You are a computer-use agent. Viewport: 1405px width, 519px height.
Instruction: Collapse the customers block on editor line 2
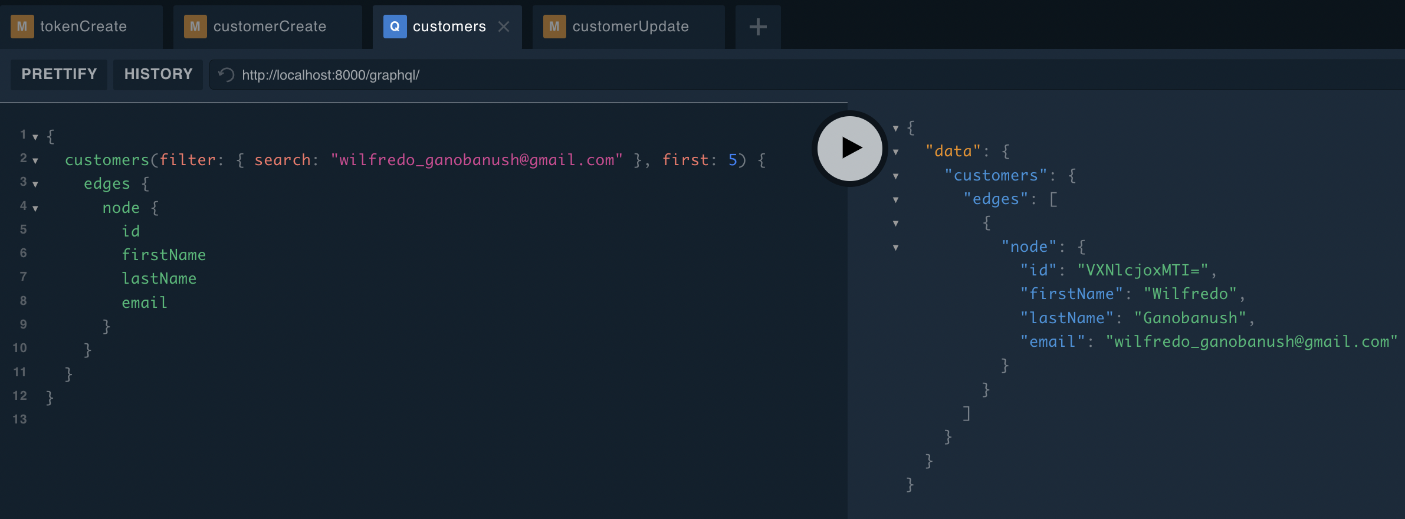coord(35,161)
